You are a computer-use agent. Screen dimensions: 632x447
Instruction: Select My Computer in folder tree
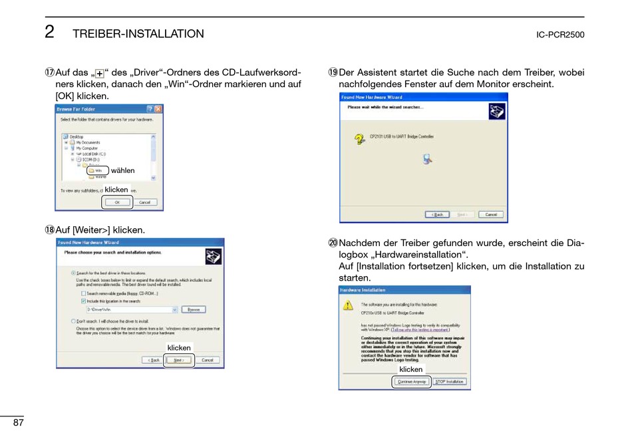click(87, 148)
